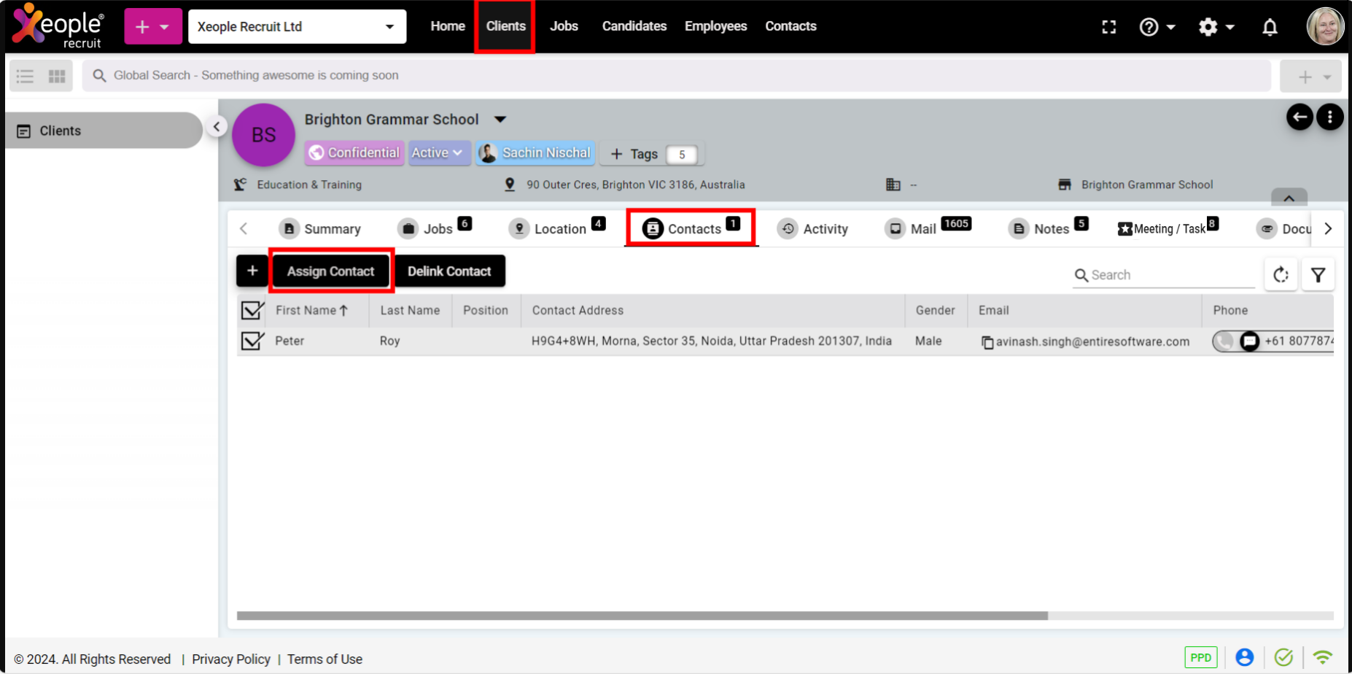Switch to the Jobs tab
The width and height of the screenshot is (1352, 674).
(435, 228)
